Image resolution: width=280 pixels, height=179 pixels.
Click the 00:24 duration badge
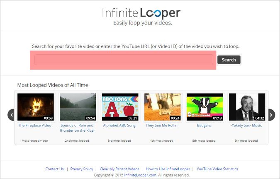pos(175,118)
